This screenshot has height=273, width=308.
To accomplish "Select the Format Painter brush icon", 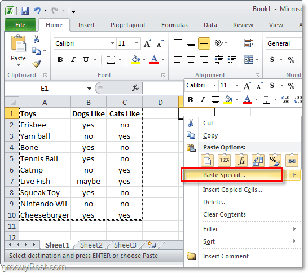I will pos(37,64).
